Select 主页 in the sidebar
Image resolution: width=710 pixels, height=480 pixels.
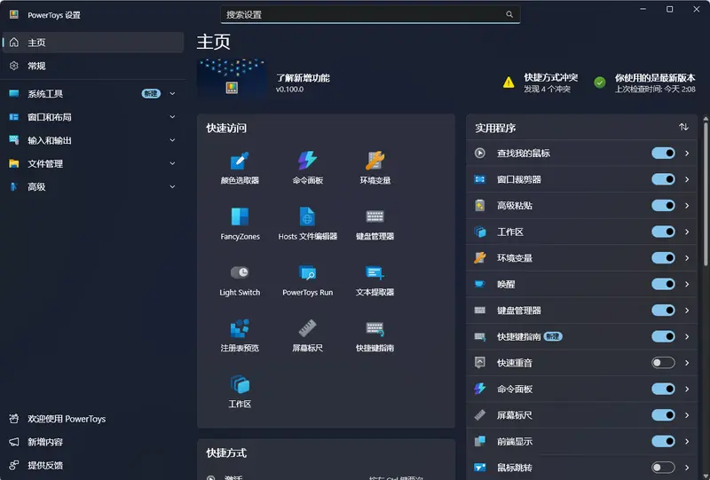pos(93,43)
